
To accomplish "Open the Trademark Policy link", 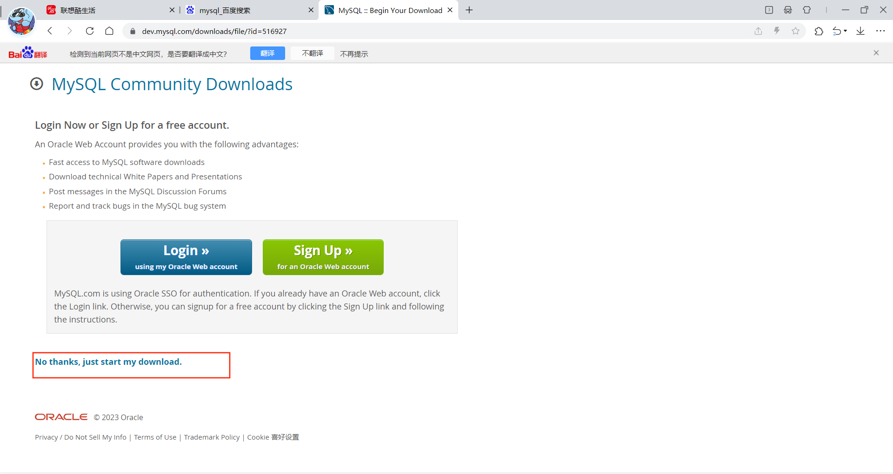I will tap(212, 437).
